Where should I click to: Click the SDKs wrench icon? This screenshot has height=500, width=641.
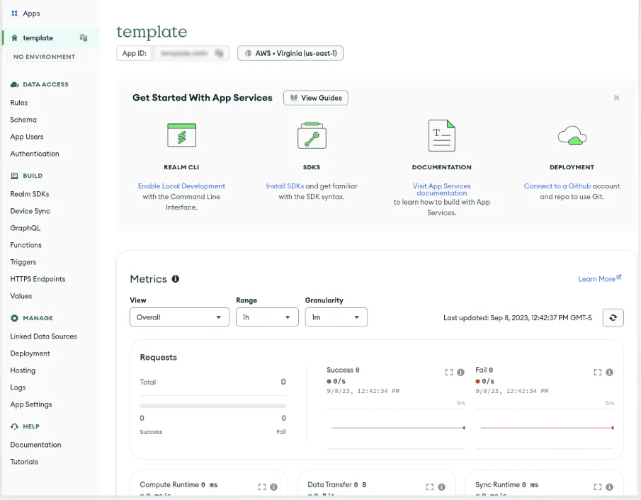click(x=312, y=135)
